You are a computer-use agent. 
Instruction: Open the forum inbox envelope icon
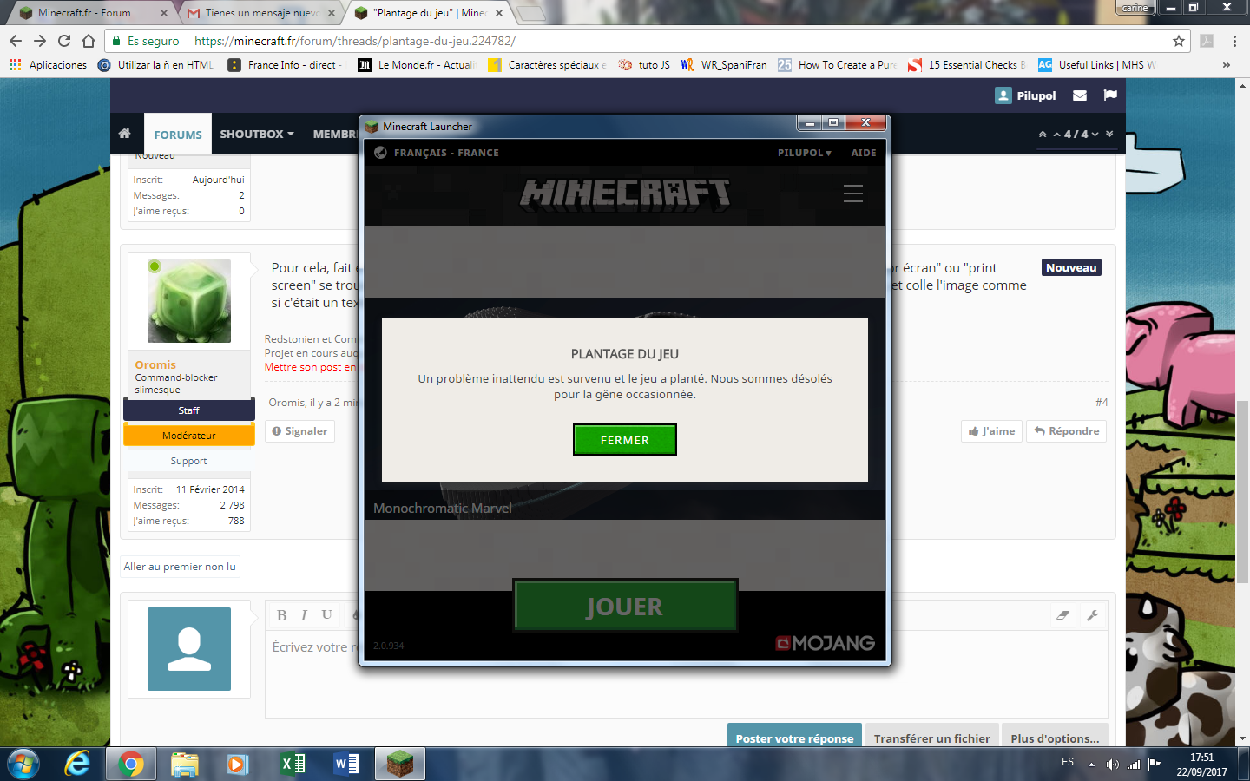pyautogui.click(x=1080, y=95)
